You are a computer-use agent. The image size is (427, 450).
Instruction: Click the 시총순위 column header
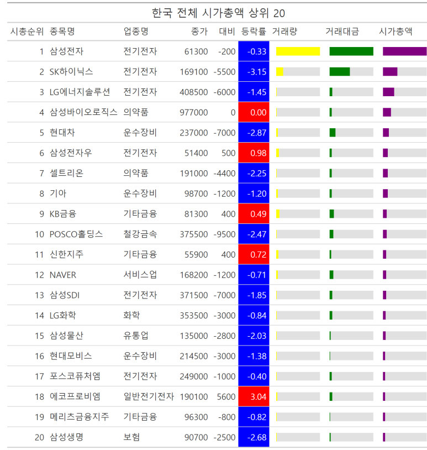pos(27,32)
